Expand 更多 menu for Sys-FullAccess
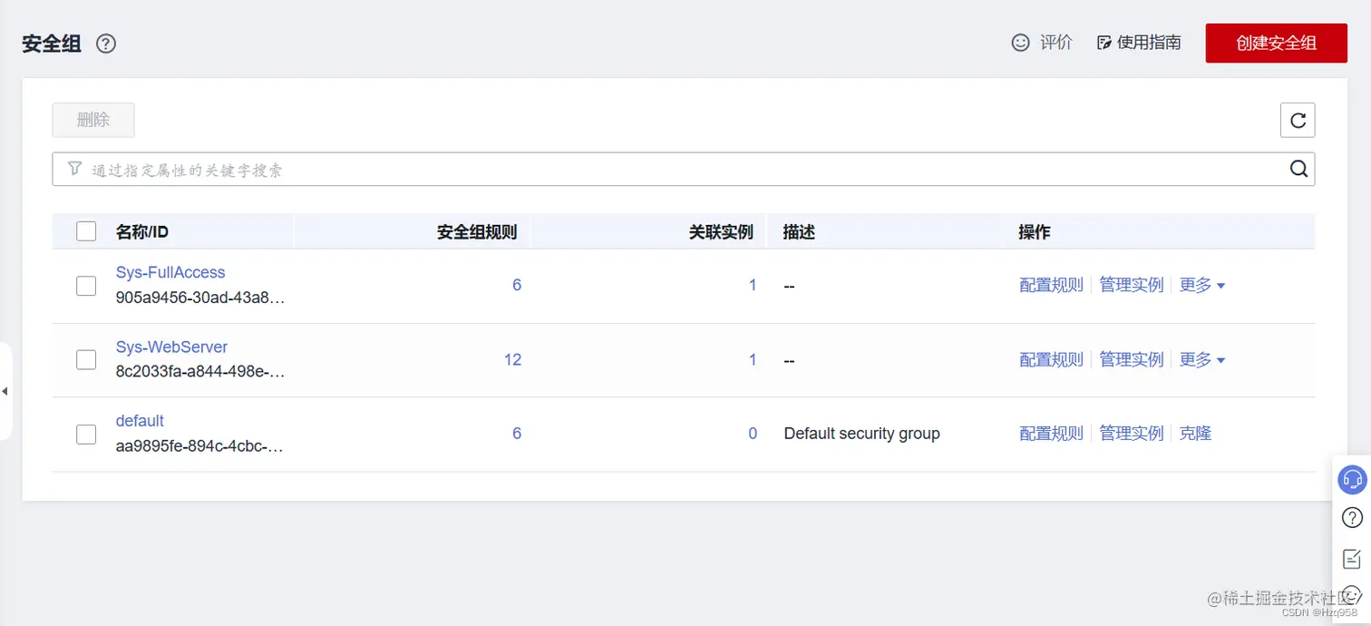The height and width of the screenshot is (626, 1371). click(x=1202, y=286)
